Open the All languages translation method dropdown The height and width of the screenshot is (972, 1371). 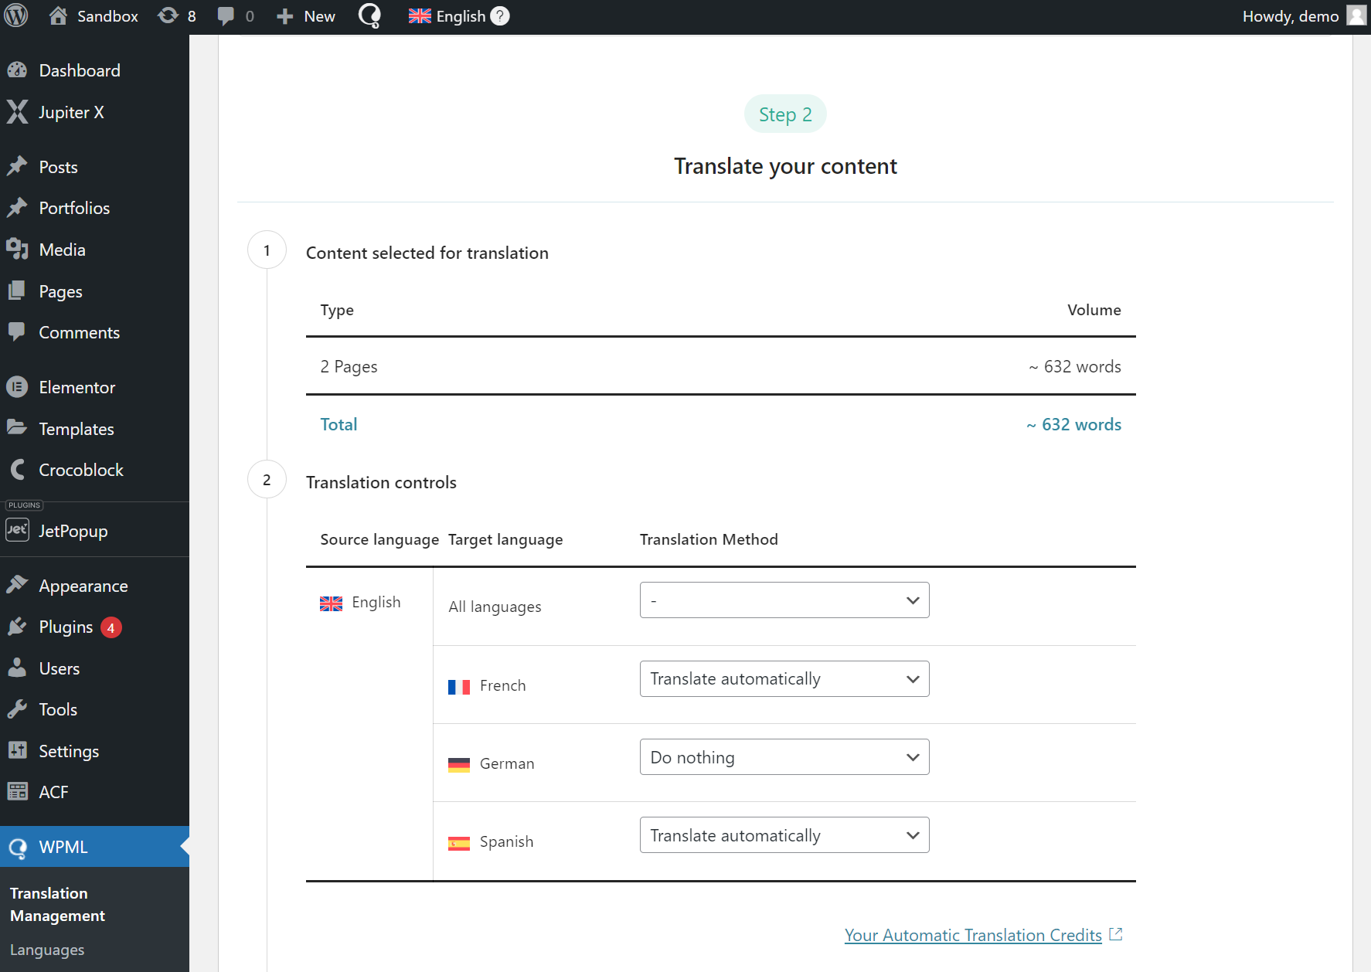click(x=784, y=600)
